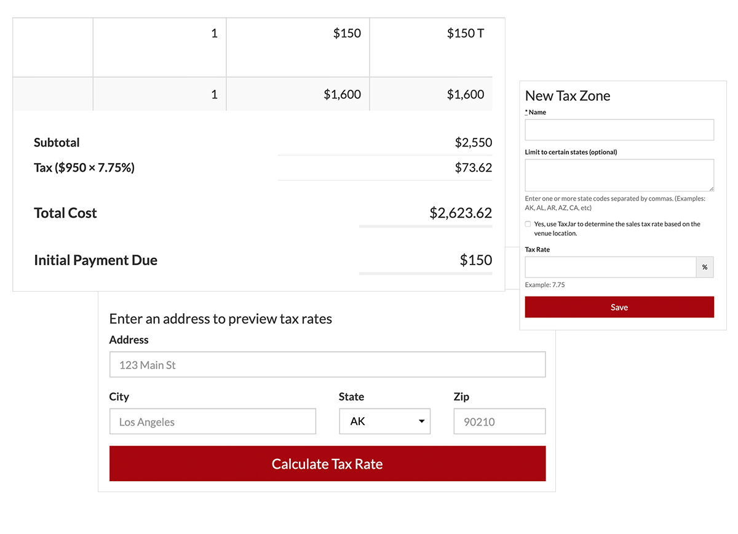Click the State dropdown caret arrow
738x534 pixels.
pos(421,421)
